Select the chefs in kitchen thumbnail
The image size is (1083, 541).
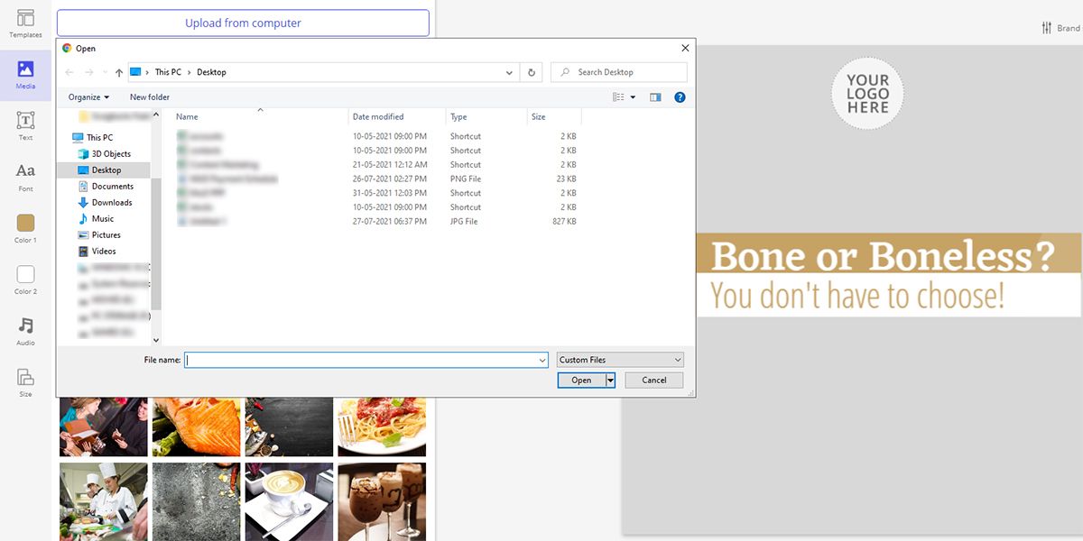coord(104,501)
